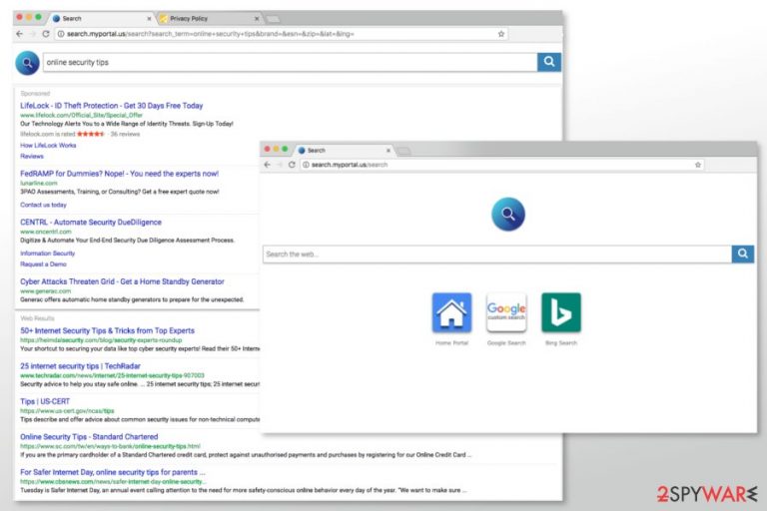Open CENTRL Automate Security DueDiligence link
Image resolution: width=767 pixels, height=511 pixels.
[x=91, y=222]
